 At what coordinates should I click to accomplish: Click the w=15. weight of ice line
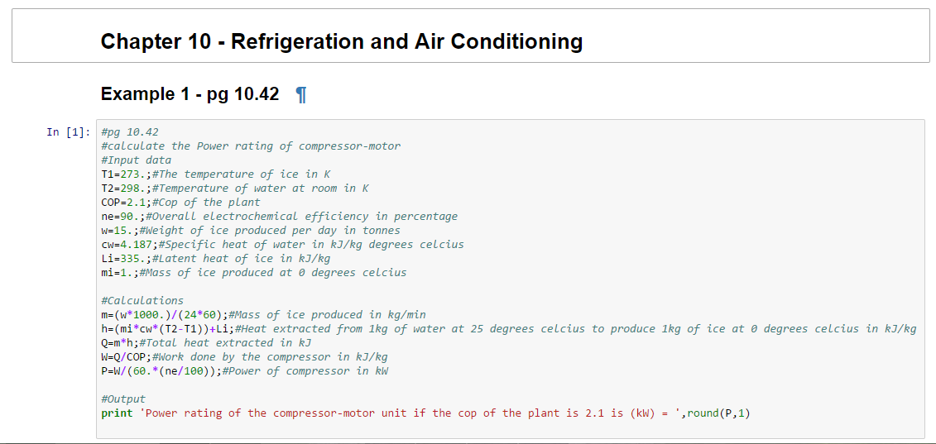tap(250, 231)
